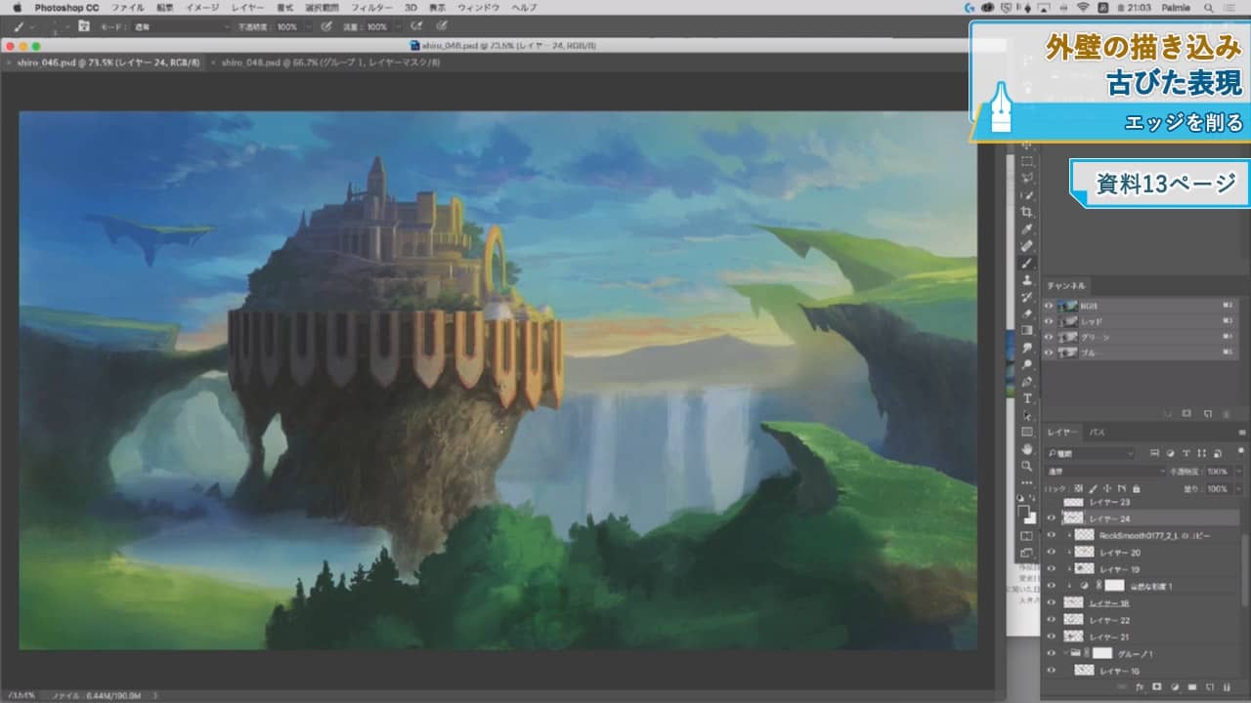Image resolution: width=1251 pixels, height=703 pixels.
Task: Select the グリーン channel row
Action: [x=1140, y=337]
